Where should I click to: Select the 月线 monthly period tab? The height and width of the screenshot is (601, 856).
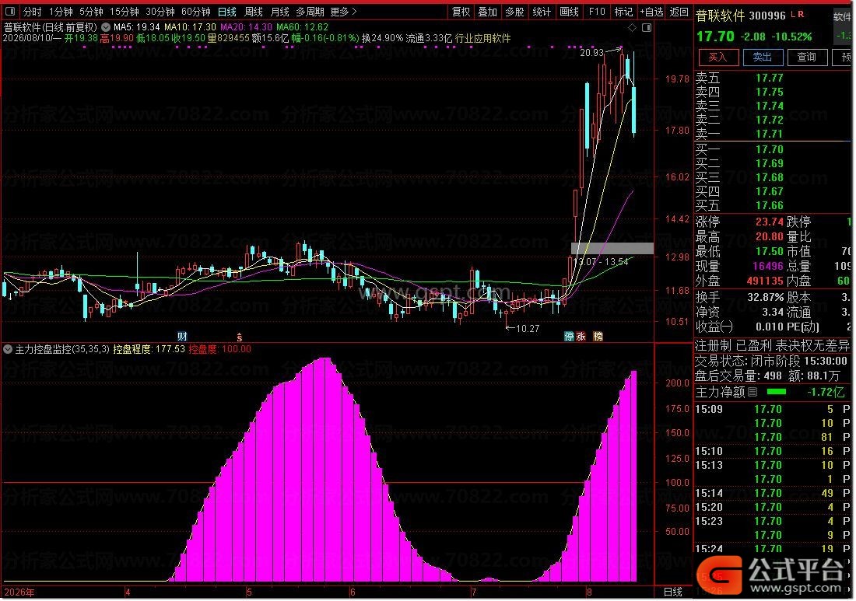click(x=280, y=12)
